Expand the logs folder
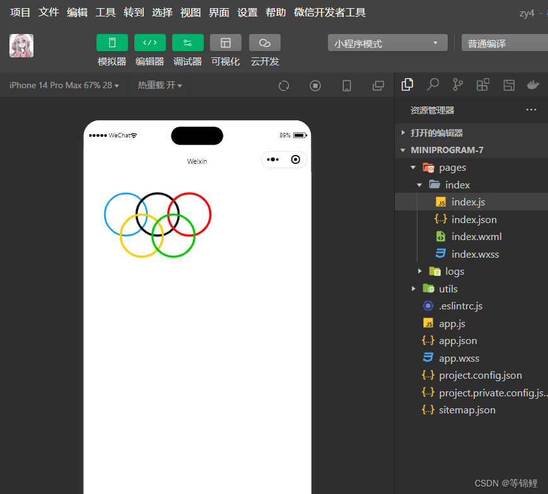The width and height of the screenshot is (548, 494). pyautogui.click(x=471, y=272)
